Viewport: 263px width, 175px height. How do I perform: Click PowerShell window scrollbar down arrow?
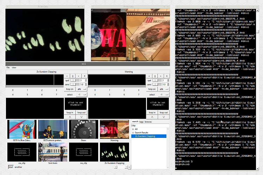tap(257, 168)
